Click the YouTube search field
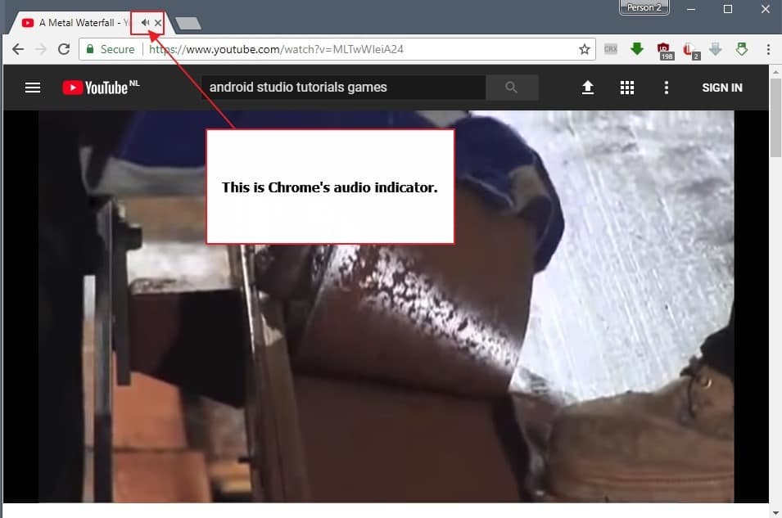Screen dimensions: 782x518 [344, 88]
